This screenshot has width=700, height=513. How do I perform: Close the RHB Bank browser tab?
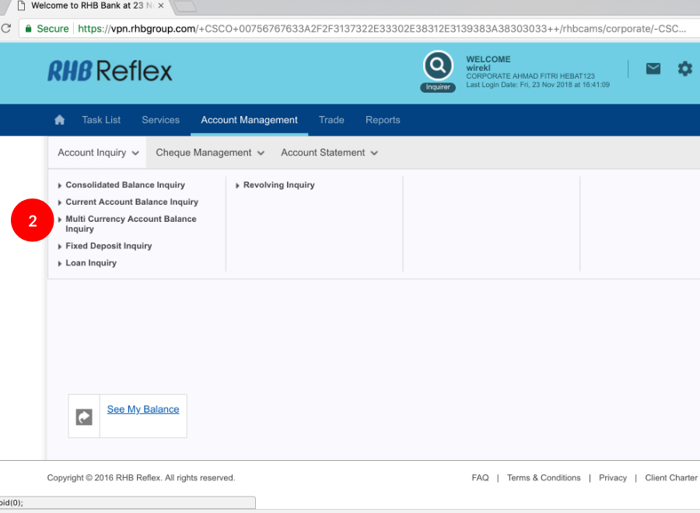click(x=161, y=5)
